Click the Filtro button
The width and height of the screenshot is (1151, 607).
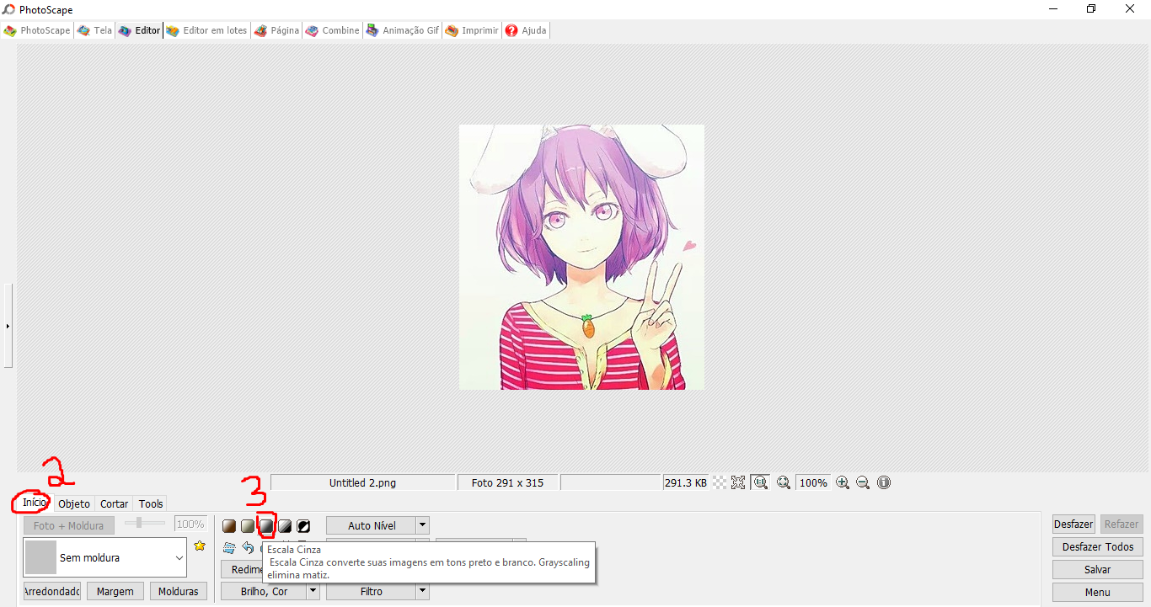tap(372, 591)
